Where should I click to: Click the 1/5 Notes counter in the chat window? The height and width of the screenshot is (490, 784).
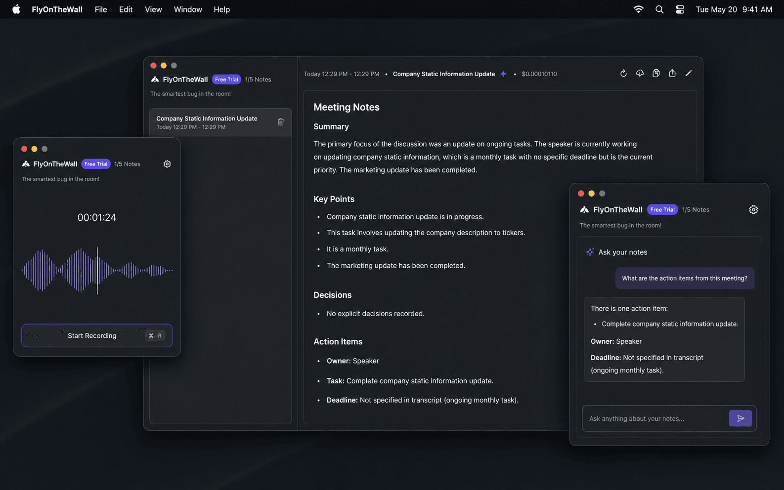[696, 209]
